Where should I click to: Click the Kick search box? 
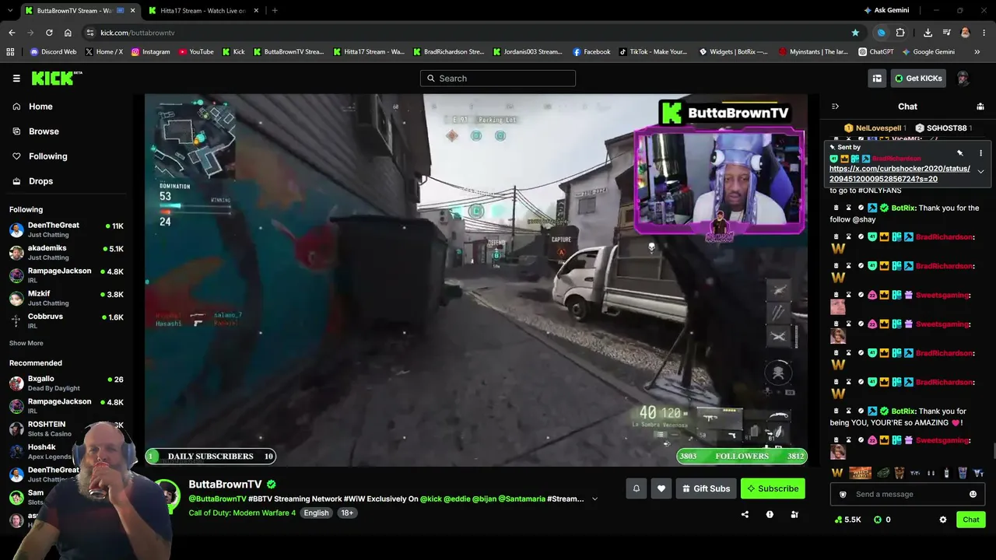tap(498, 78)
